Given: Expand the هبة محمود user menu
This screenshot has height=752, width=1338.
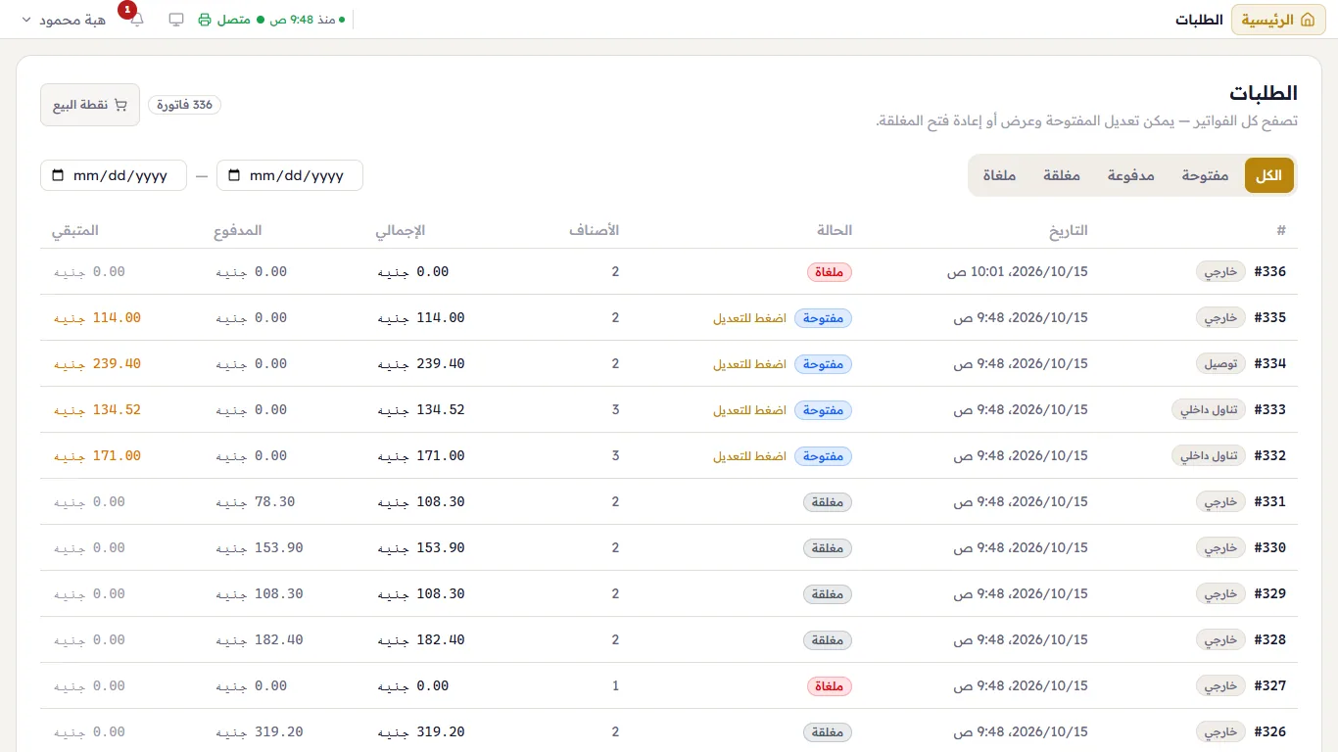Looking at the screenshot, I should pyautogui.click(x=64, y=20).
